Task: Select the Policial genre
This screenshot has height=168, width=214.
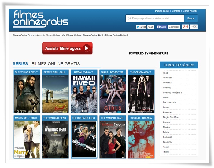Action: [166, 132]
